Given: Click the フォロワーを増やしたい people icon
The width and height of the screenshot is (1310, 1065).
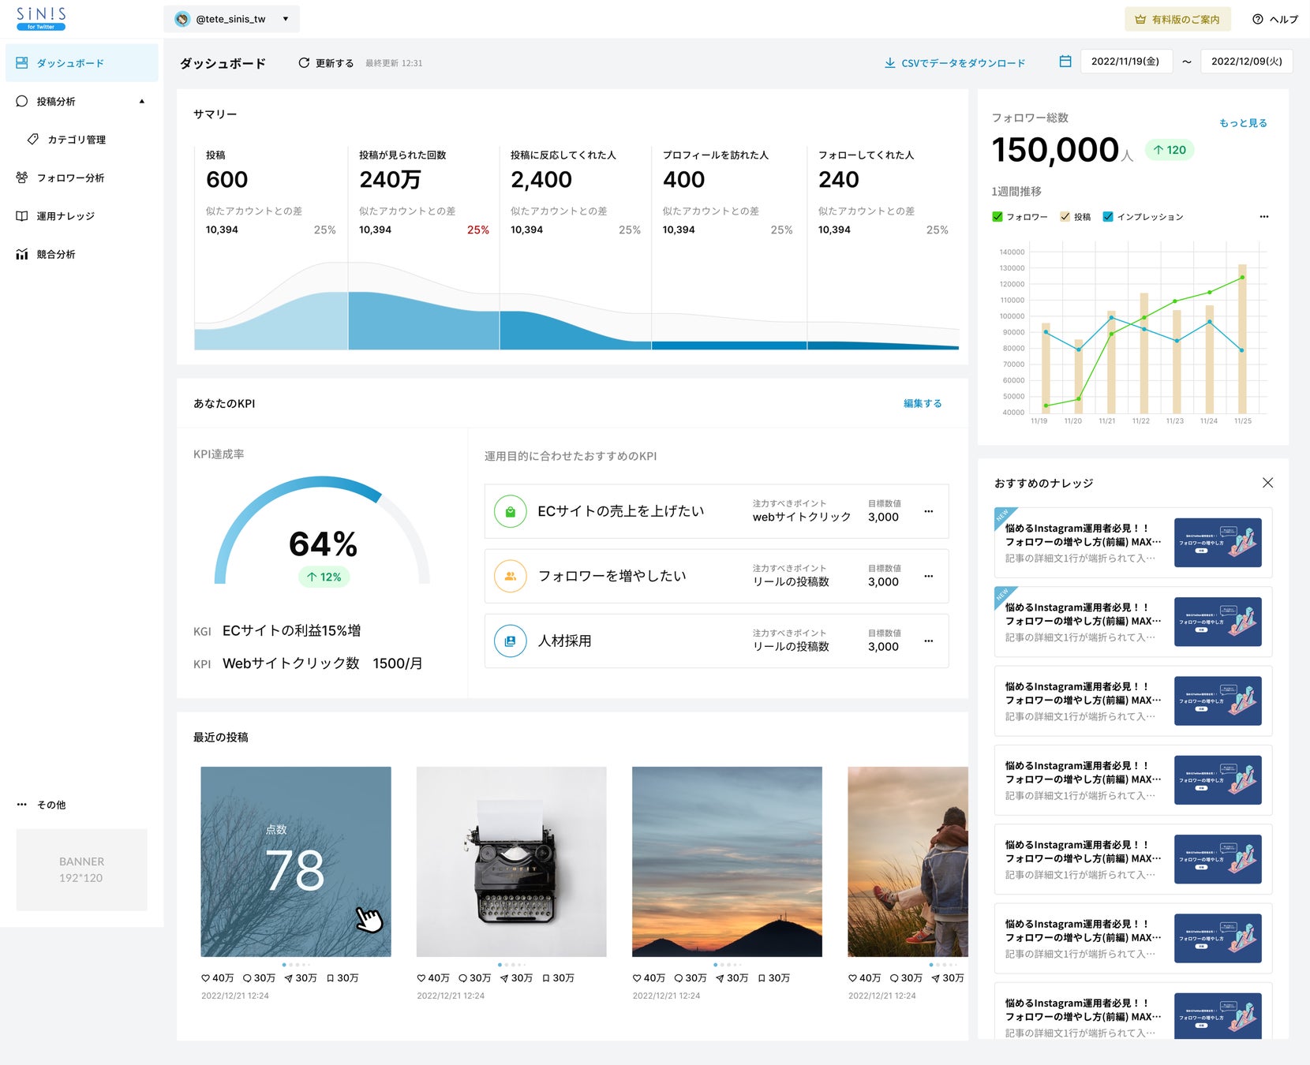Looking at the screenshot, I should coord(510,577).
